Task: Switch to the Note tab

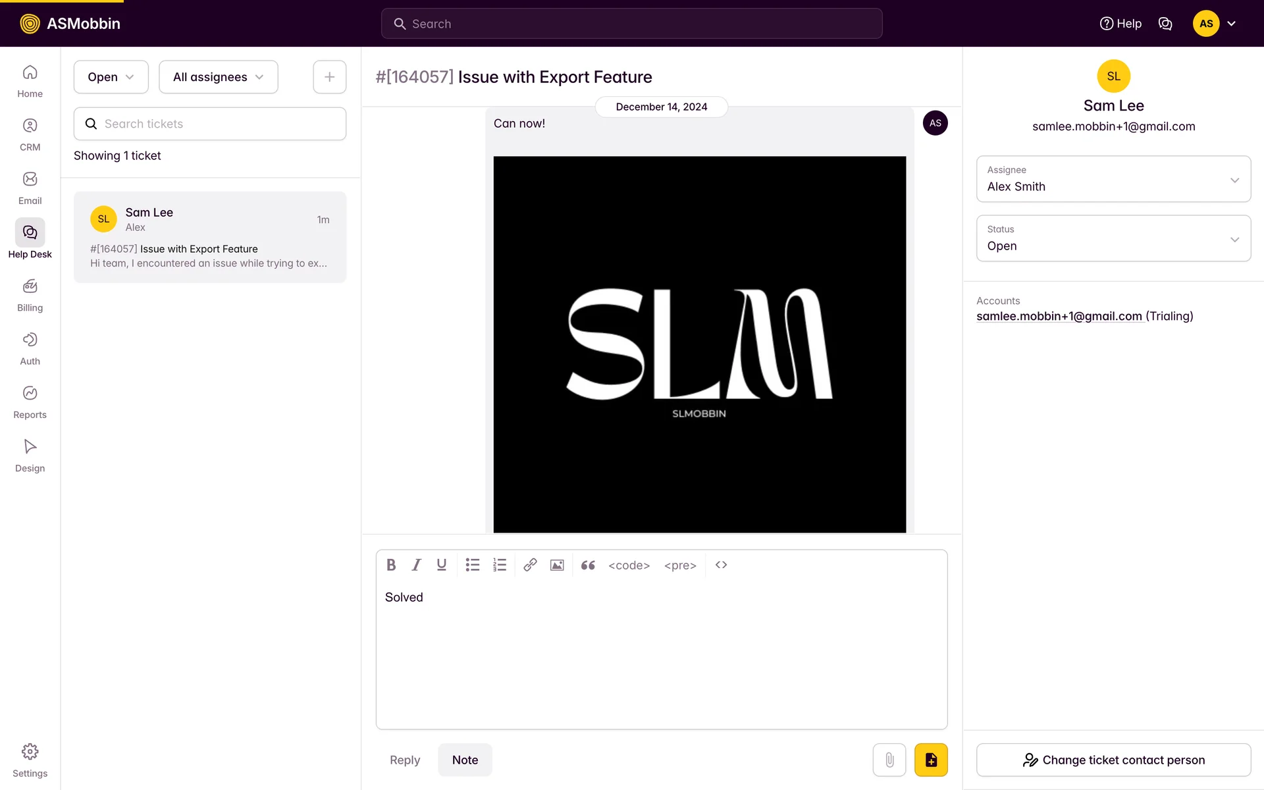Action: click(x=465, y=760)
